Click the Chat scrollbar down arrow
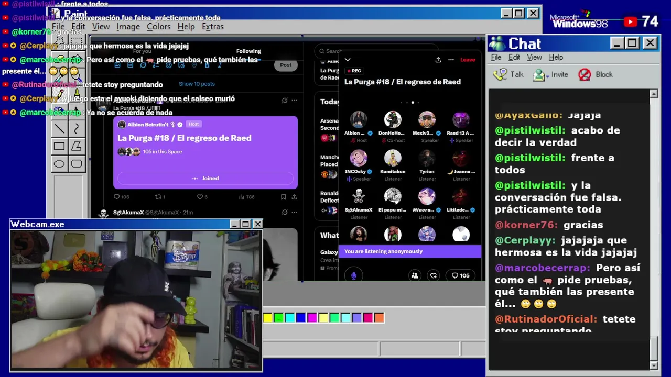The width and height of the screenshot is (671, 377). (654, 365)
